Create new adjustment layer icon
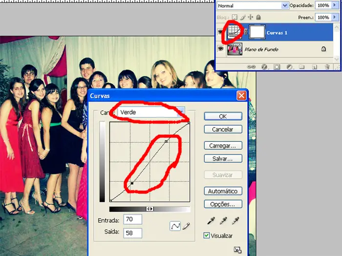 tap(289, 66)
